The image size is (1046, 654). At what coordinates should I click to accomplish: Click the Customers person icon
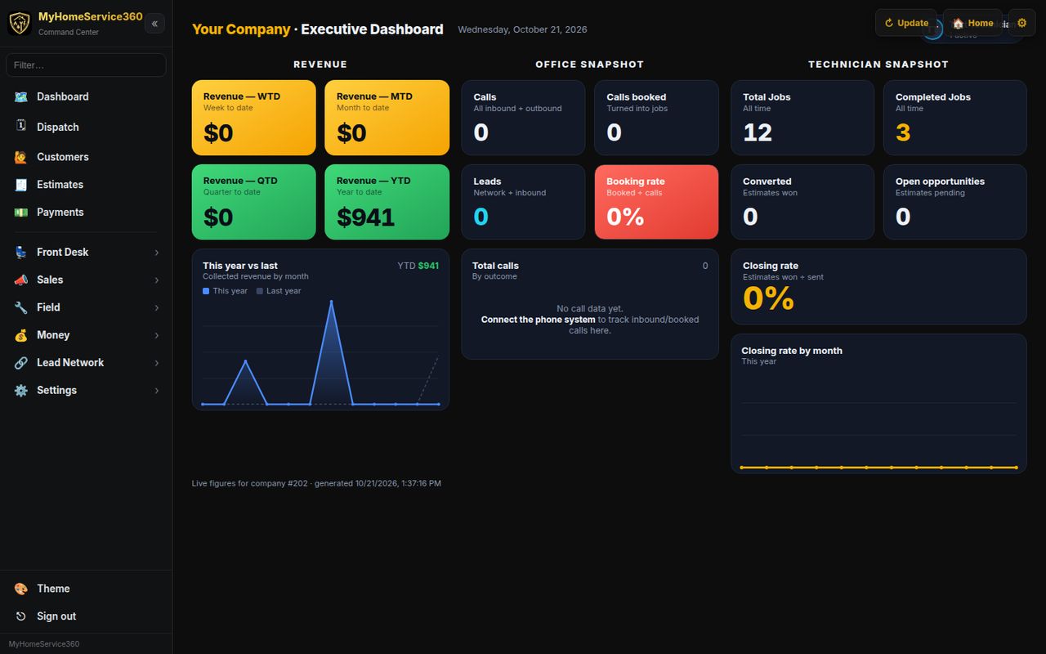[20, 157]
